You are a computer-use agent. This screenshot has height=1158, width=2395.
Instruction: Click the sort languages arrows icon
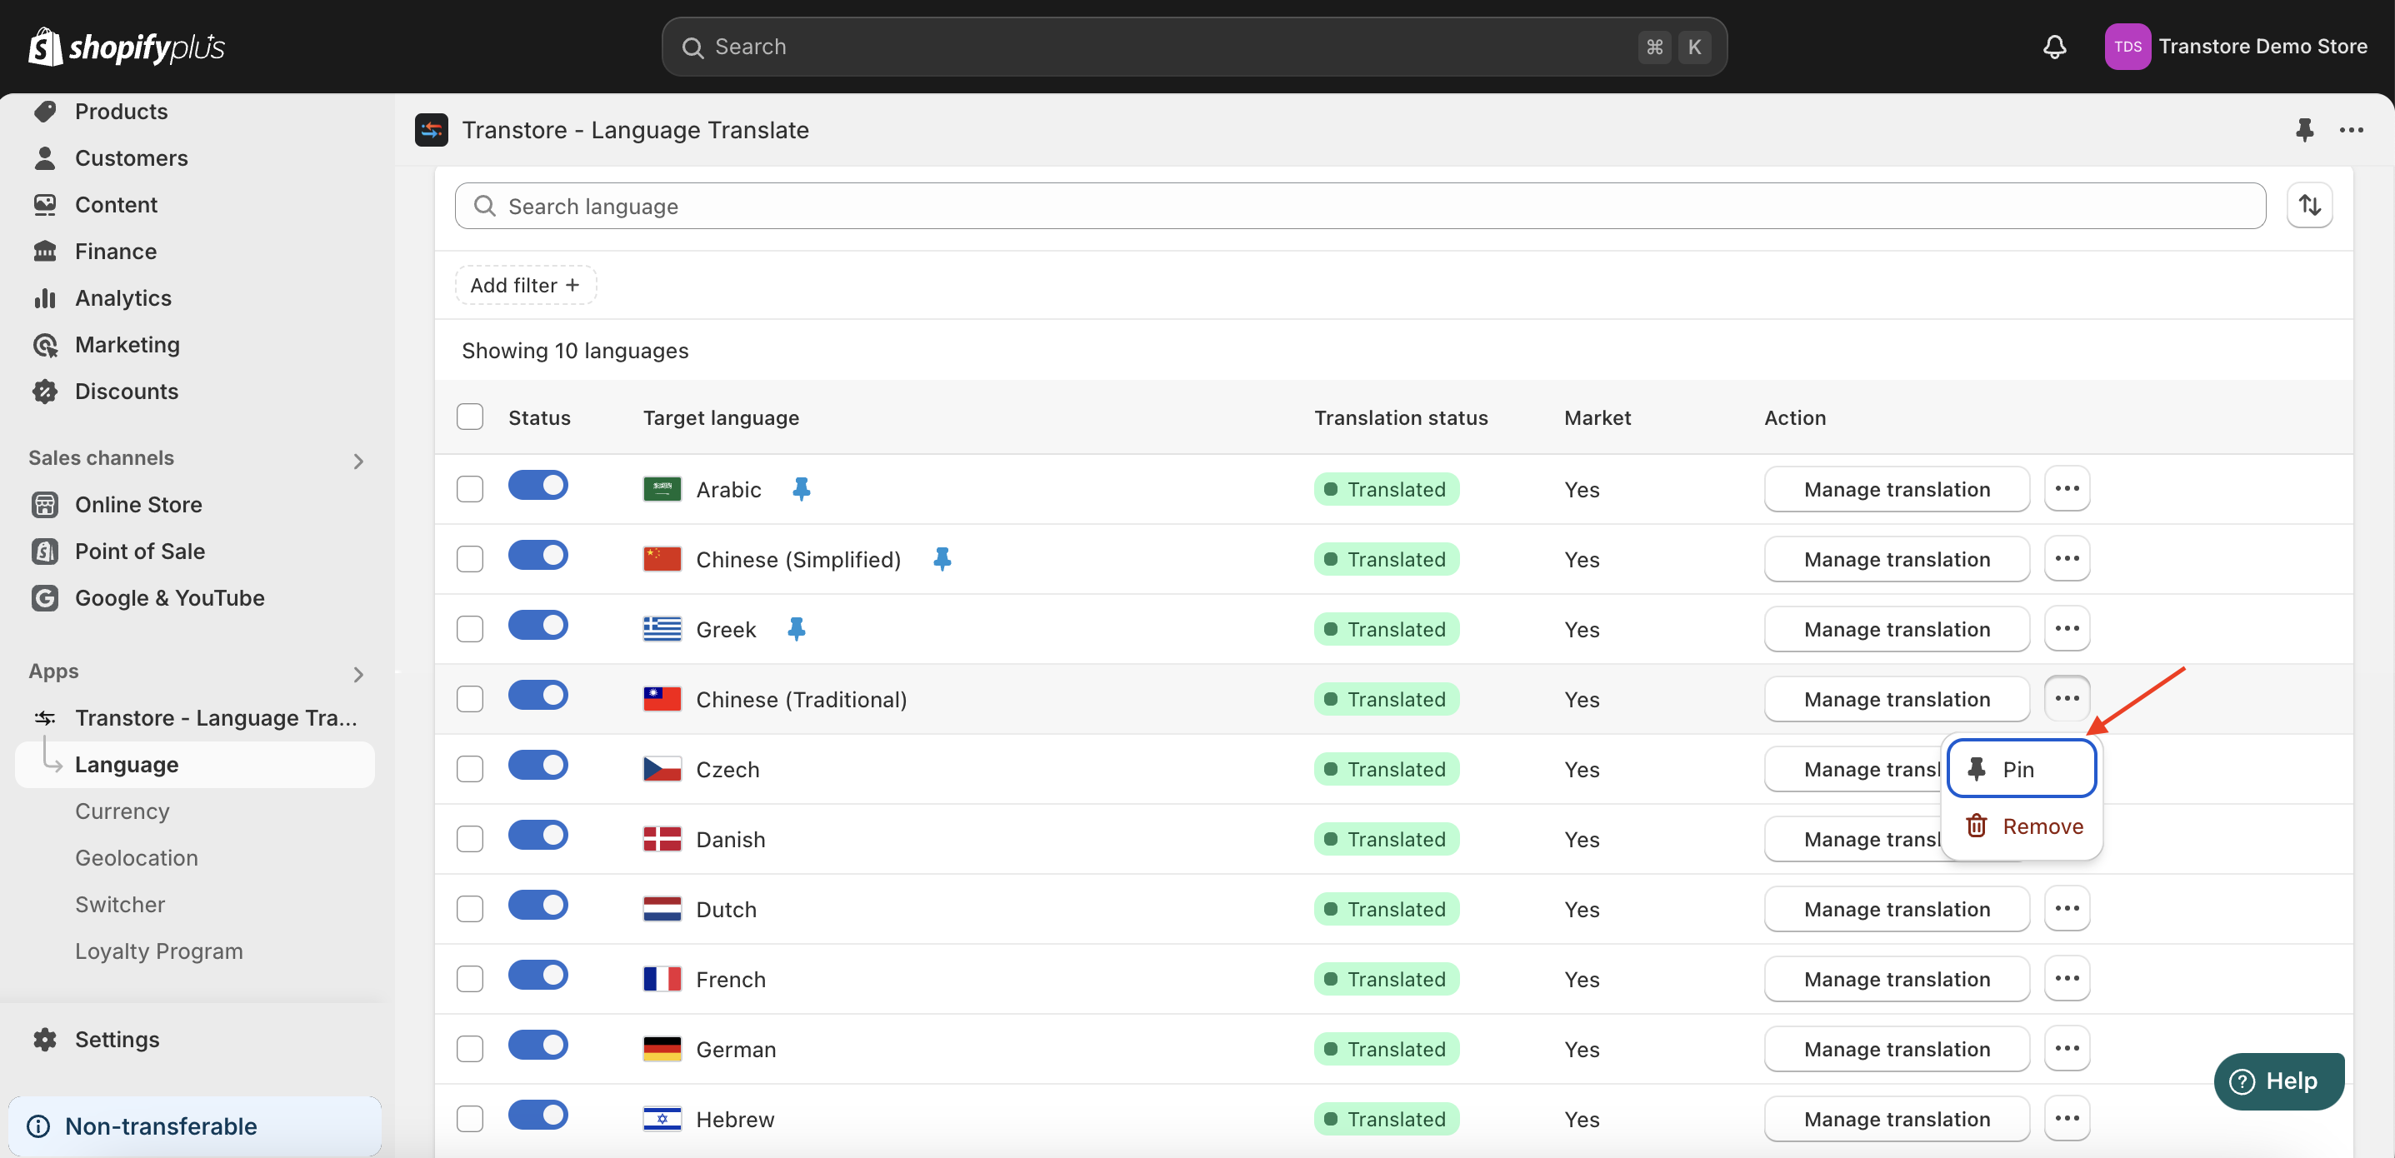click(x=2309, y=206)
